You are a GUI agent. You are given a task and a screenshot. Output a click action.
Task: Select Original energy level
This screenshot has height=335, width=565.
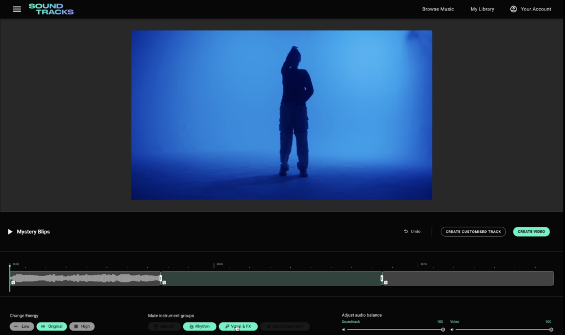coord(52,327)
